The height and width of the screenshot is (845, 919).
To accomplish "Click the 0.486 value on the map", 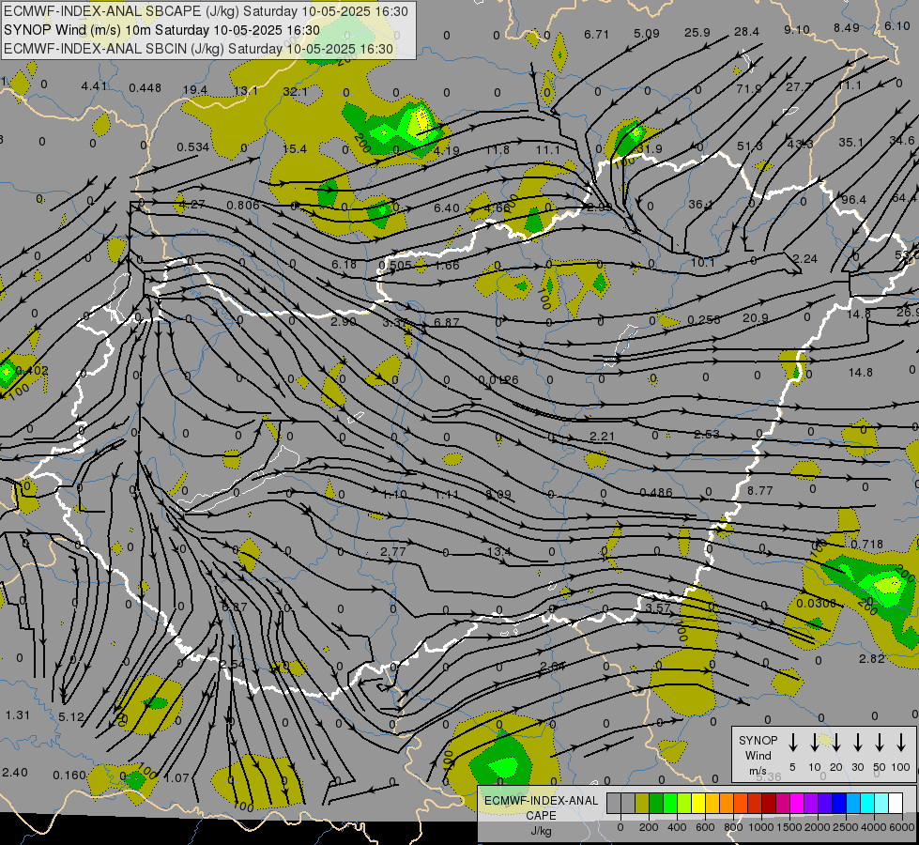I will pos(656,492).
